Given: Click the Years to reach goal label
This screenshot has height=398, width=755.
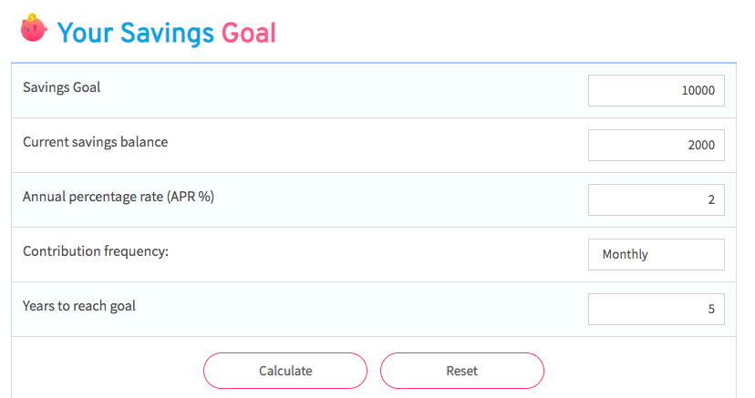Looking at the screenshot, I should [79, 306].
